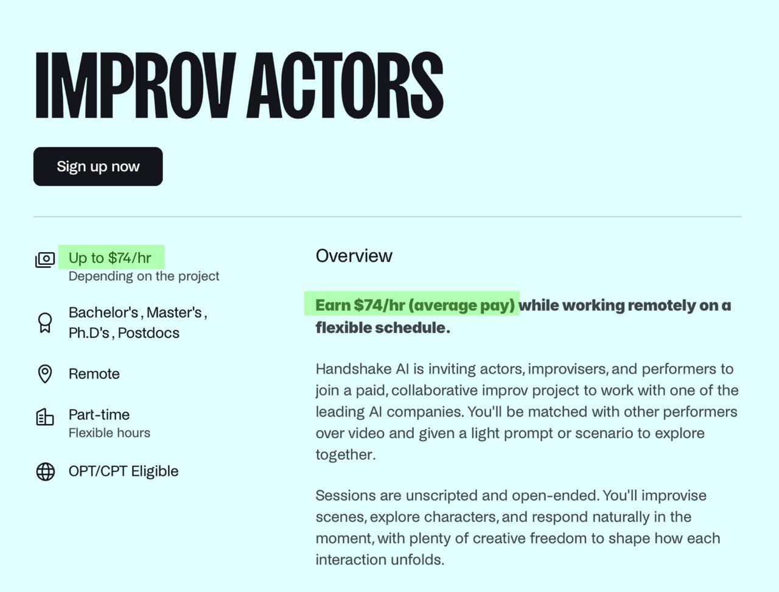Select the globe icon beside OPT/CPT

(45, 471)
